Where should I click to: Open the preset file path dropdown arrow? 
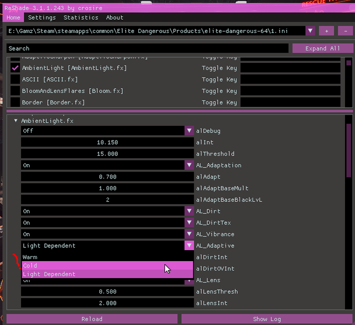[311, 31]
